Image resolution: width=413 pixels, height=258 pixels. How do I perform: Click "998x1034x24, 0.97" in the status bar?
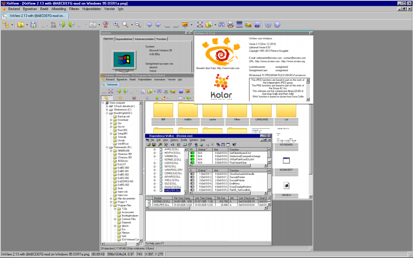coord(120,254)
